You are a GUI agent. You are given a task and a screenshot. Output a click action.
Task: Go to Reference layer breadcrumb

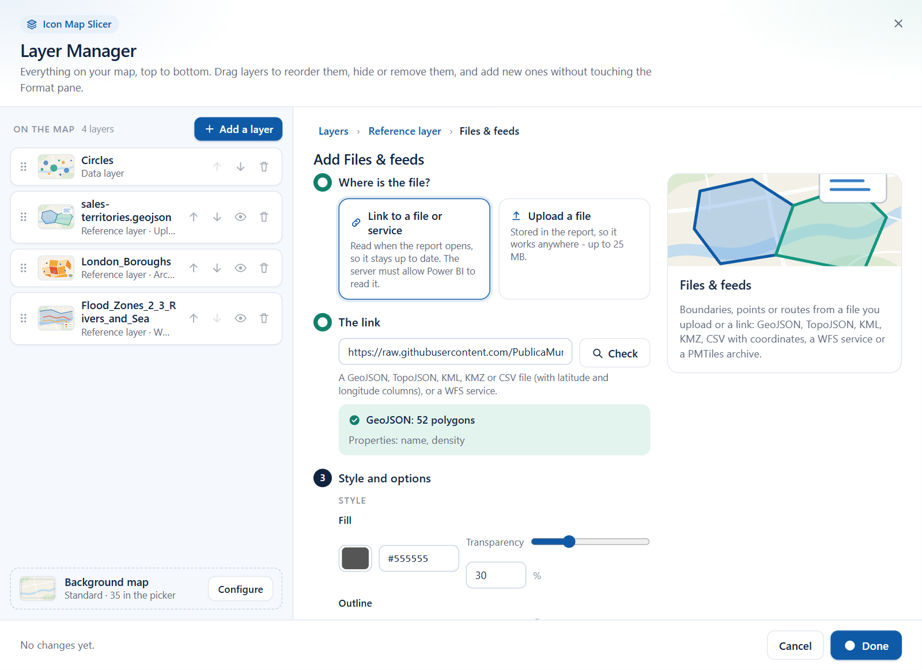click(405, 131)
